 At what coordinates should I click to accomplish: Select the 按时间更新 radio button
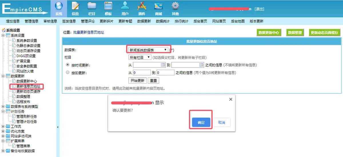pyautogui.click(x=68, y=65)
